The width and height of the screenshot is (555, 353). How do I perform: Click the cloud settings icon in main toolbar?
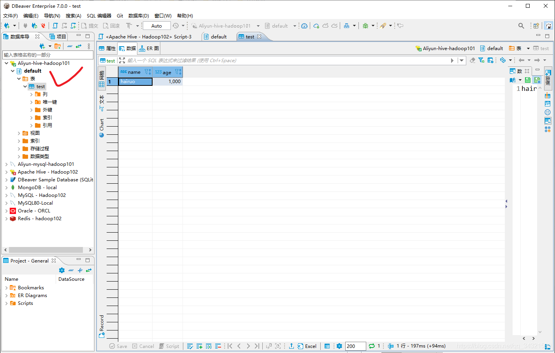(x=316, y=26)
